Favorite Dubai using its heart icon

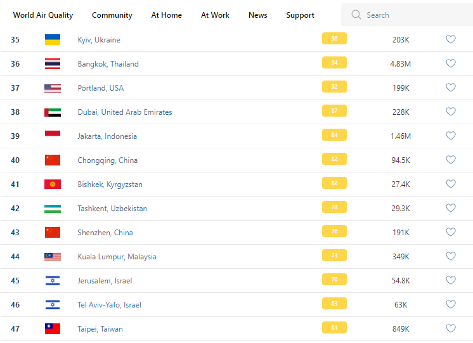click(451, 112)
